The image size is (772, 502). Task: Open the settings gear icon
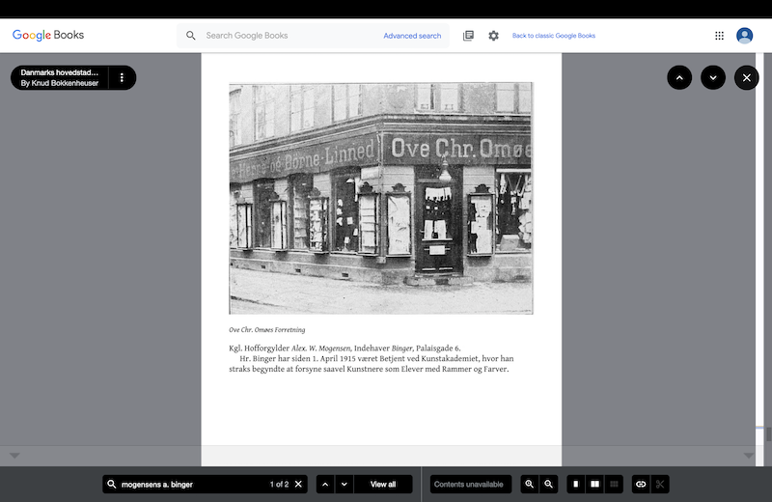[493, 36]
